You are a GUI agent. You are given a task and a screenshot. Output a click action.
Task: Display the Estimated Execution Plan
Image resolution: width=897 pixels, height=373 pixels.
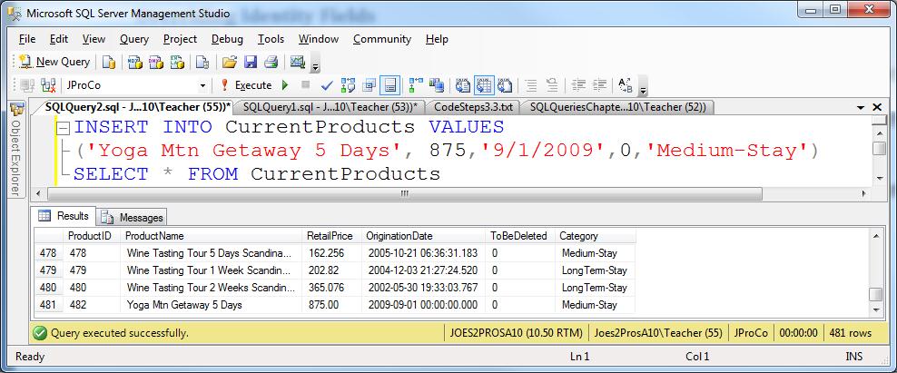coord(348,85)
